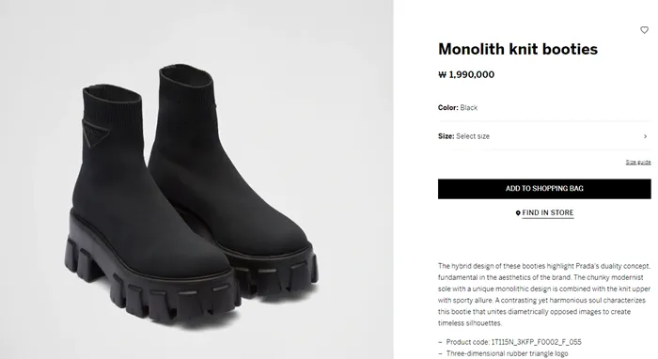Add booties to wishlist with heart icon

click(x=644, y=30)
